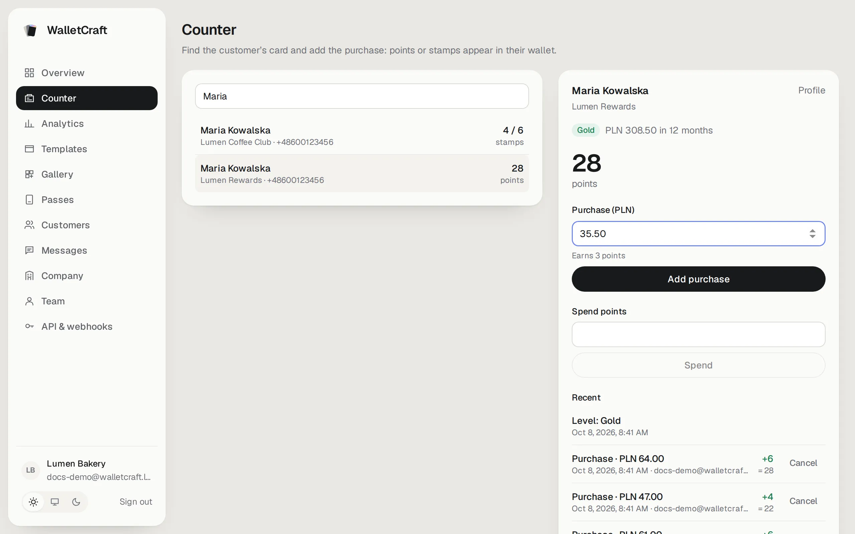Click the WalletCraft logo icon
Image resolution: width=855 pixels, height=534 pixels.
point(30,30)
